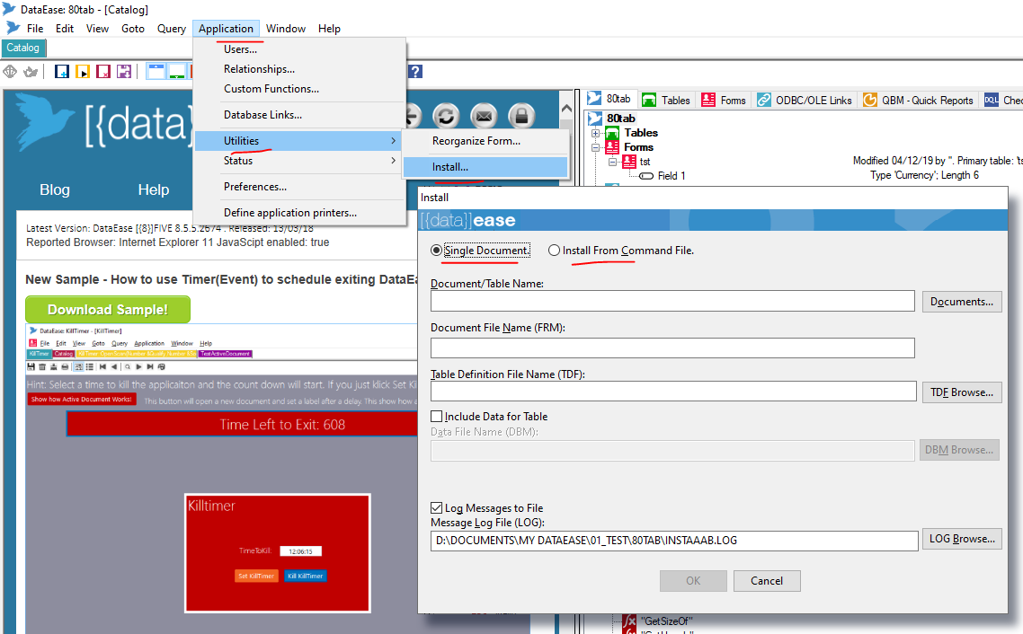This screenshot has height=634, width=1023.
Task: Click the purple save/export toolbar icon
Action: [x=124, y=72]
